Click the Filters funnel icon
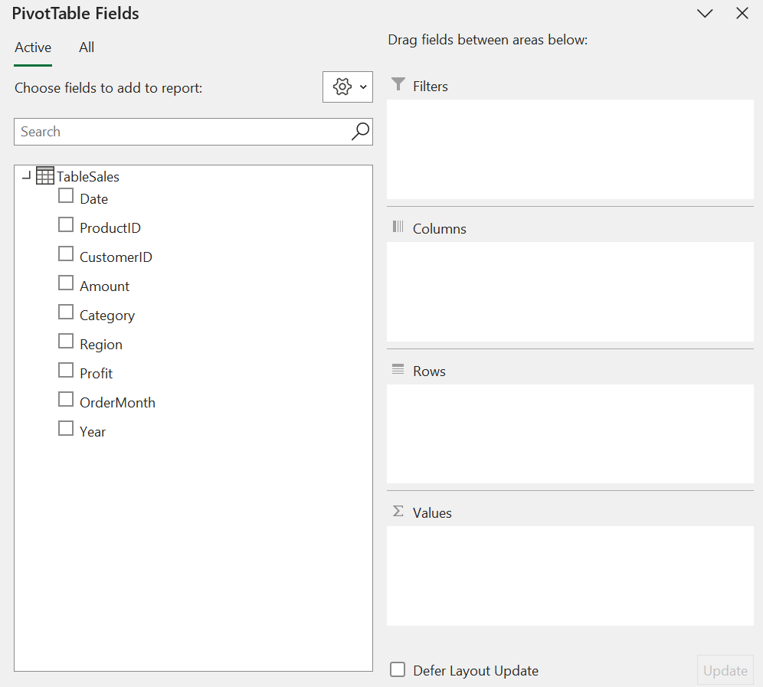The width and height of the screenshot is (763, 687). [x=398, y=85]
